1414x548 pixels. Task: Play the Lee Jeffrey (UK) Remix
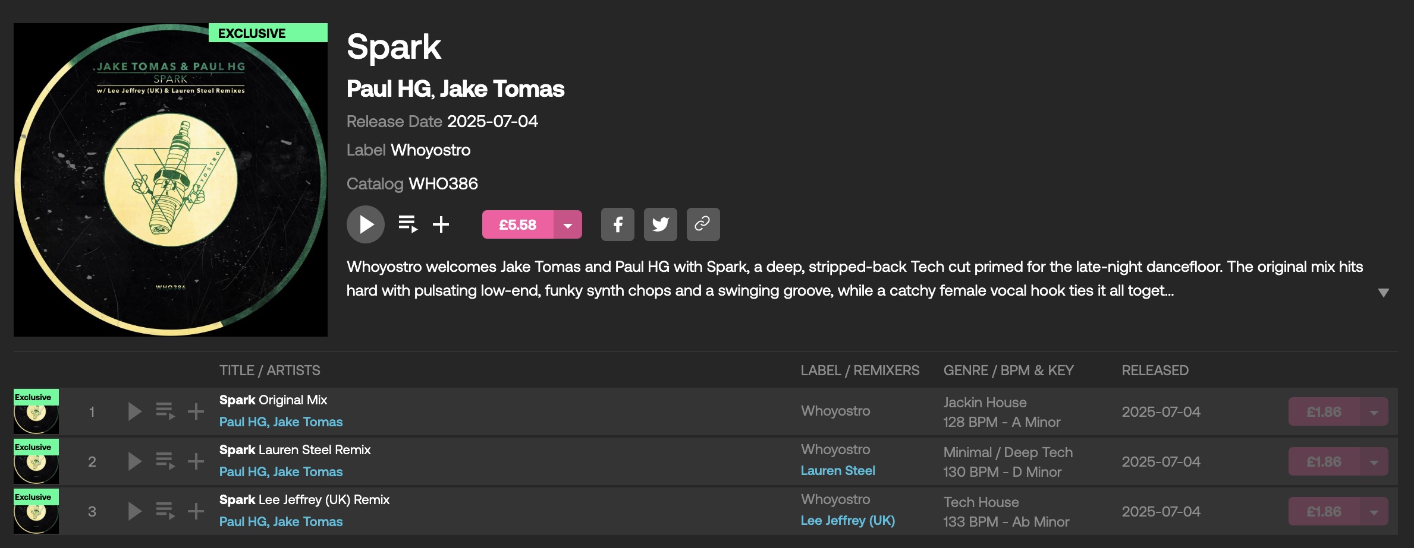[x=135, y=511]
